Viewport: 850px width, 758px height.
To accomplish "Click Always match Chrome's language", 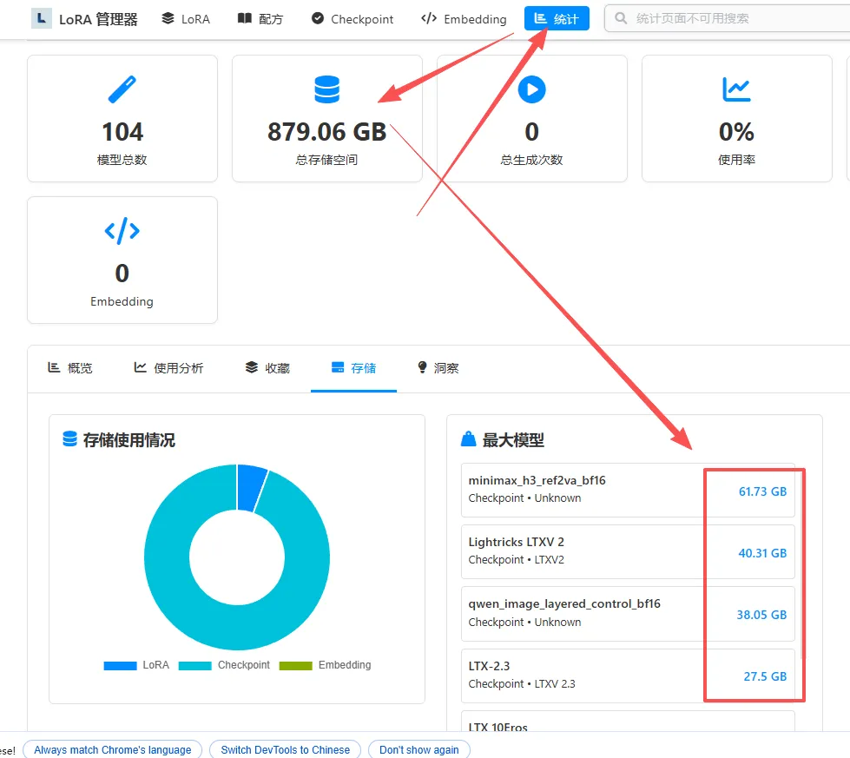I will [x=113, y=750].
